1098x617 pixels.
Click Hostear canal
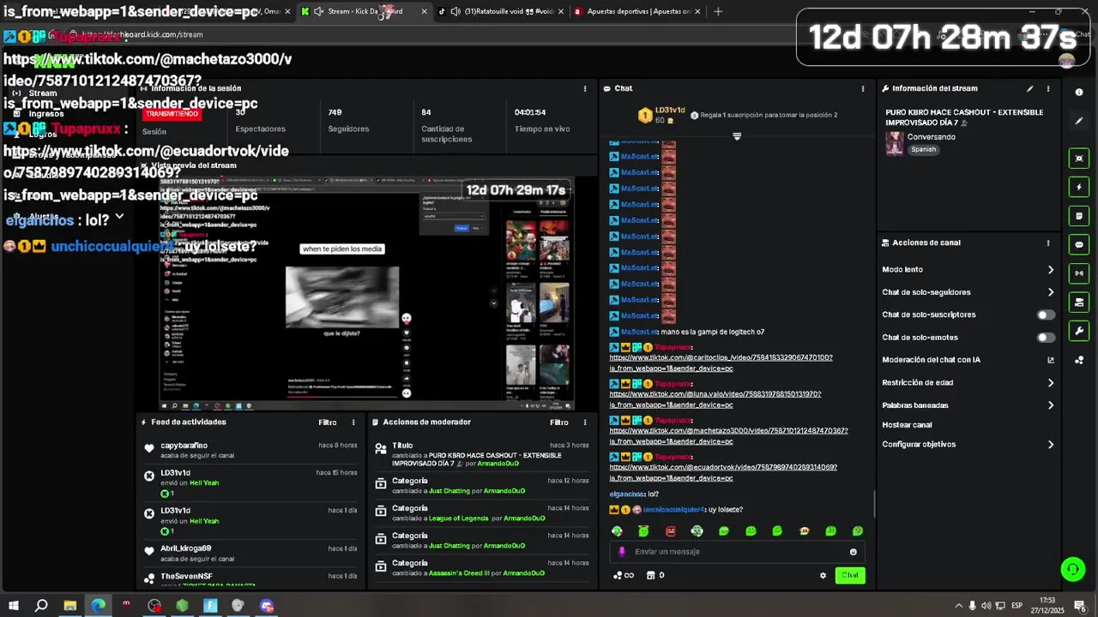(907, 425)
